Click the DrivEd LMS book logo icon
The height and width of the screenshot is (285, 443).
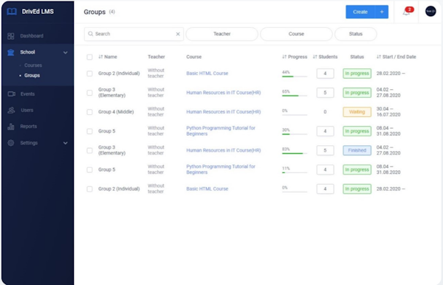tap(12, 12)
